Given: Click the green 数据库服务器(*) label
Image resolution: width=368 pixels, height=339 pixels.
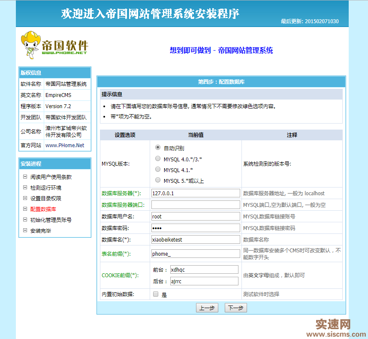Looking at the screenshot, I should point(121,194).
